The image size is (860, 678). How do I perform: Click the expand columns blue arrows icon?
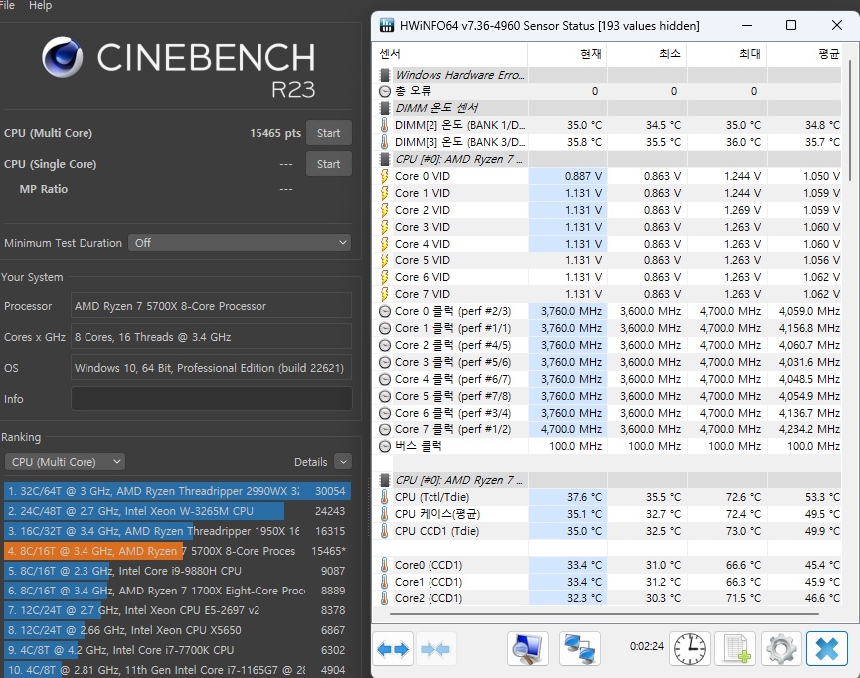pyautogui.click(x=393, y=649)
